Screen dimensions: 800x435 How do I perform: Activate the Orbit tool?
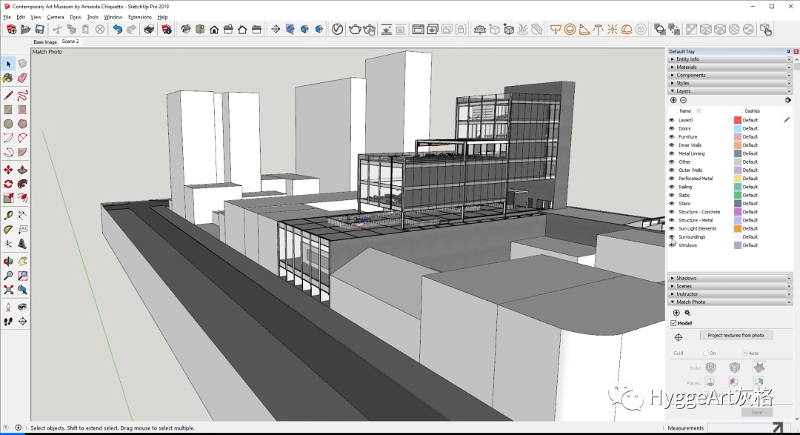click(8, 262)
